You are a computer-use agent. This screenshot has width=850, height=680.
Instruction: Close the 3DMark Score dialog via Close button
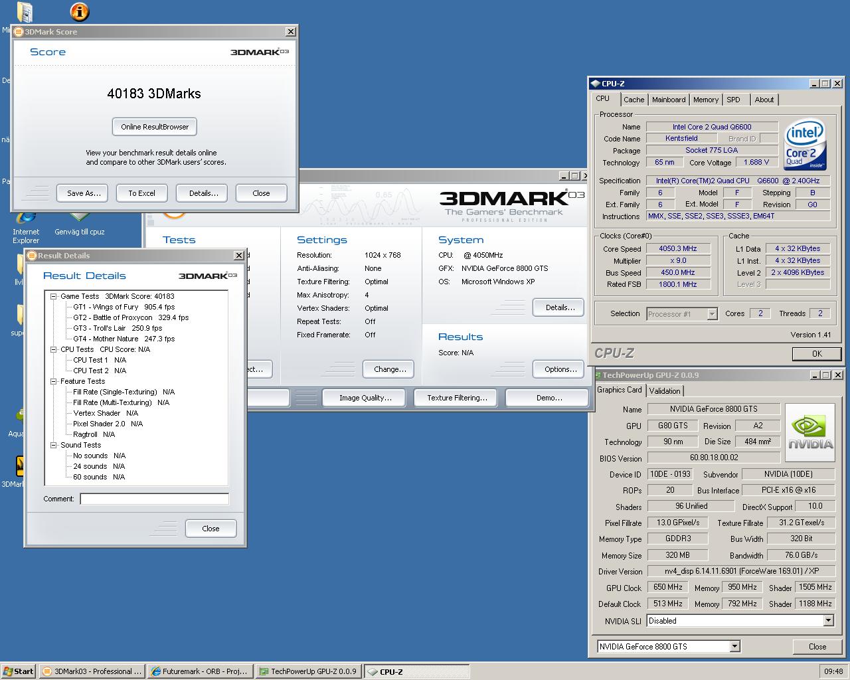point(261,193)
